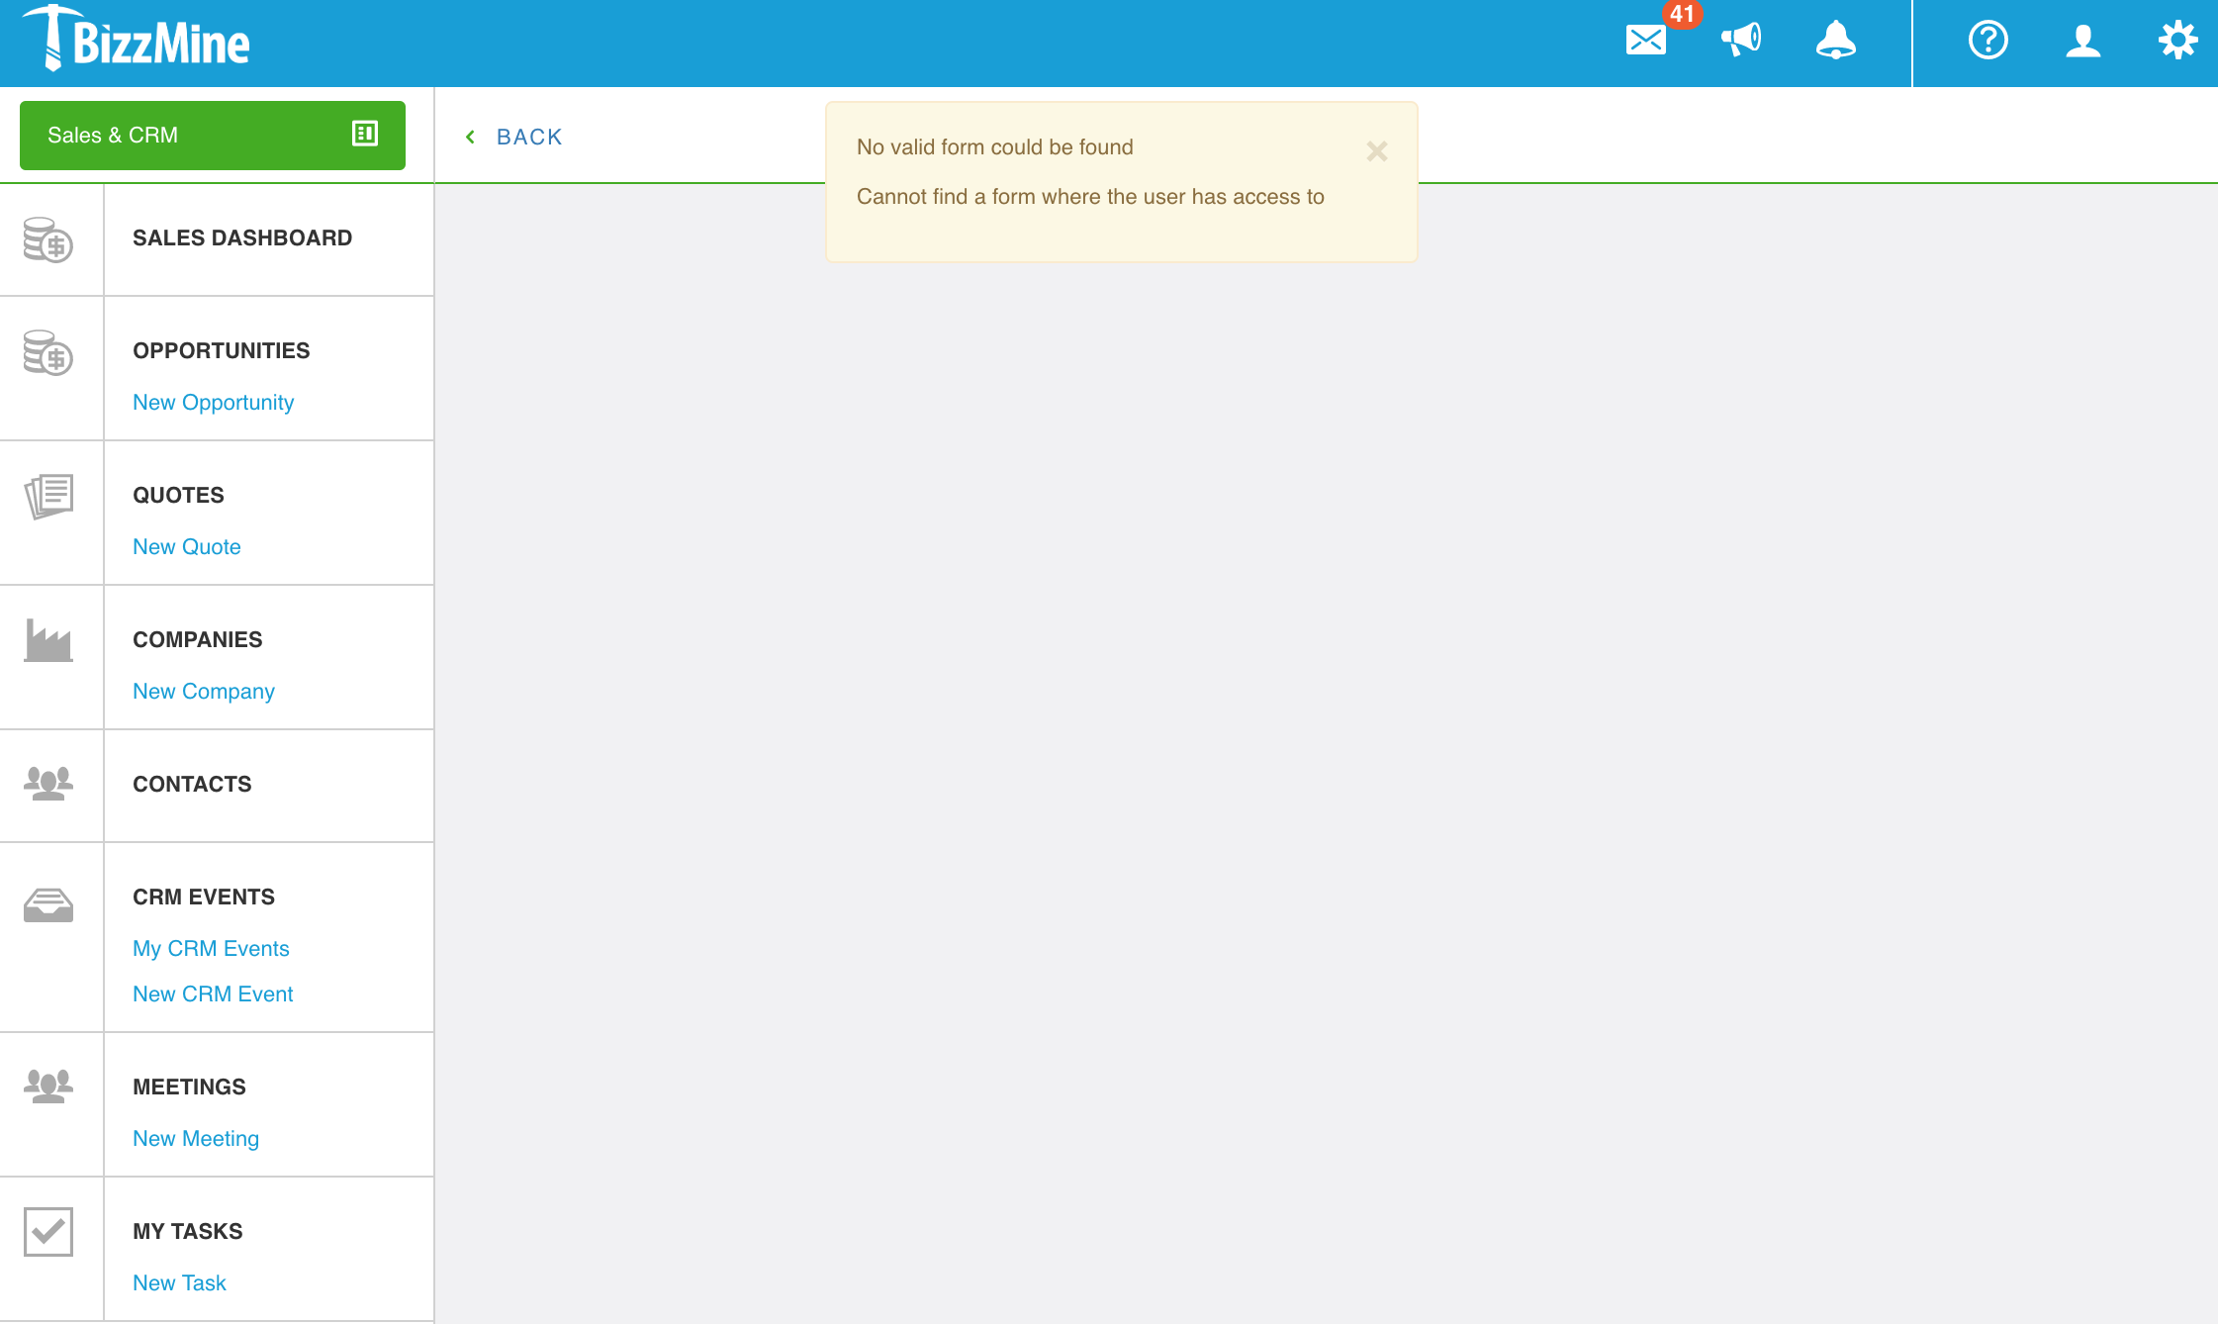Screen dimensions: 2218x1324
Task: Create a New Meeting
Action: [x=196, y=1139]
